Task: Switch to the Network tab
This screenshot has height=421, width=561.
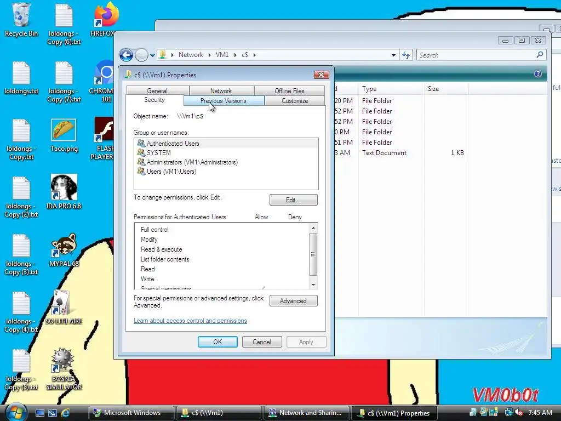Action: pyautogui.click(x=221, y=90)
